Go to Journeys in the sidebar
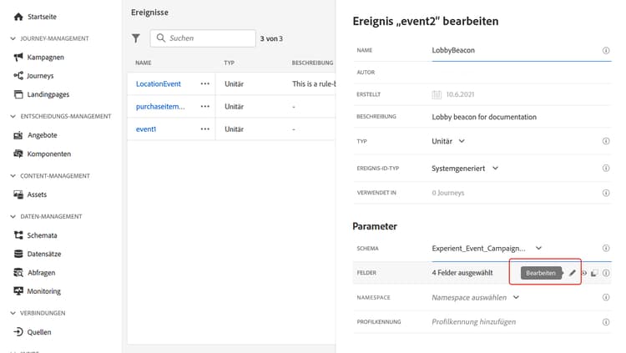The image size is (626, 353). pos(40,75)
